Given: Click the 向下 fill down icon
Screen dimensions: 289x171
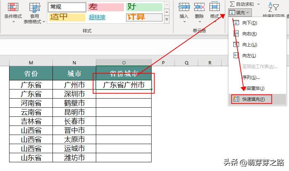Looking at the screenshot, I should [236, 23].
